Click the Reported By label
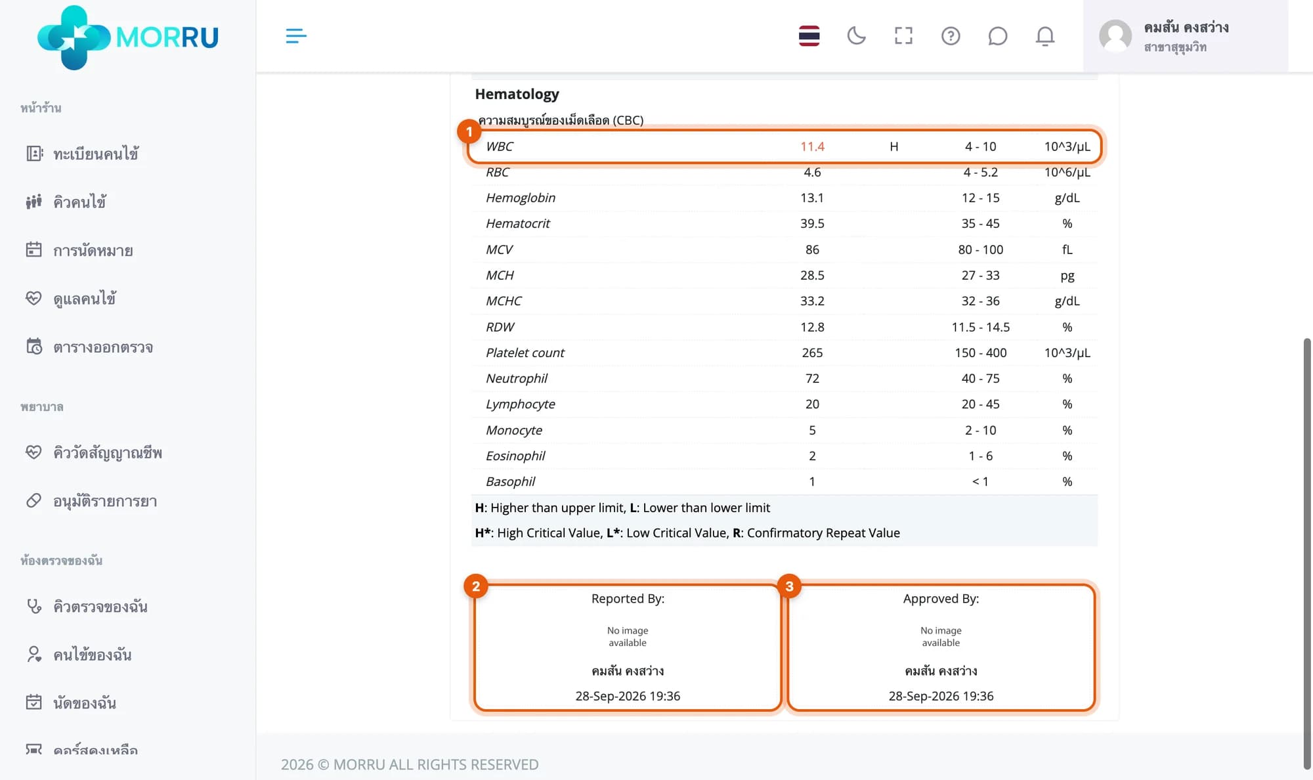Image resolution: width=1313 pixels, height=780 pixels. [628, 598]
